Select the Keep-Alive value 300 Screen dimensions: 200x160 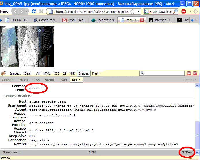pos(32,136)
